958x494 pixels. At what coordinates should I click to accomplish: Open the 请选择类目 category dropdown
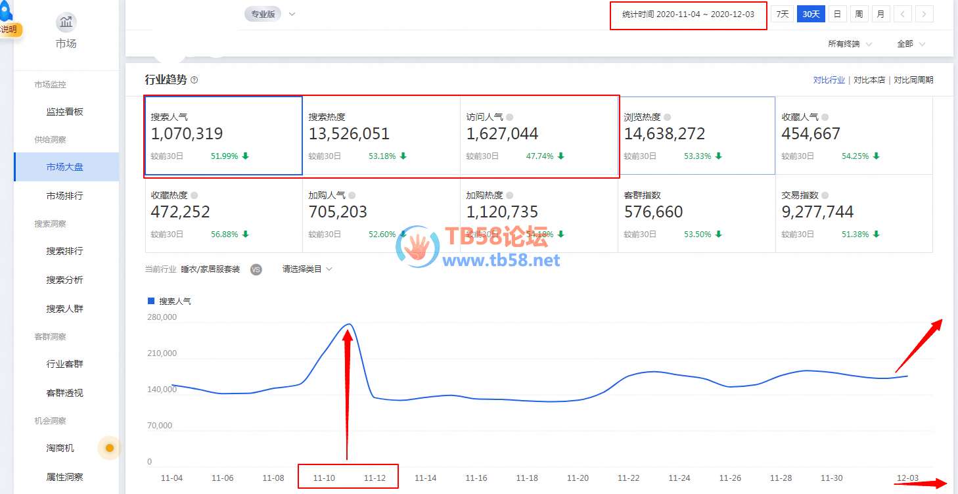[x=308, y=269]
